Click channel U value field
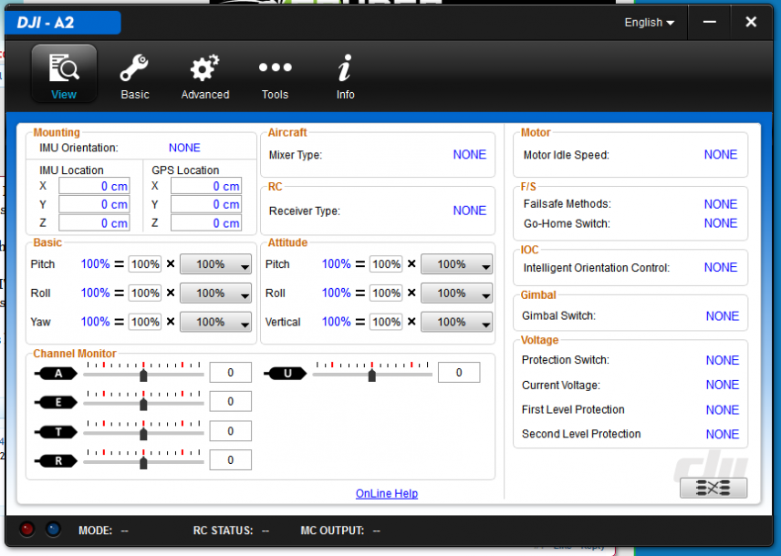This screenshot has height=556, width=781. [x=459, y=372]
